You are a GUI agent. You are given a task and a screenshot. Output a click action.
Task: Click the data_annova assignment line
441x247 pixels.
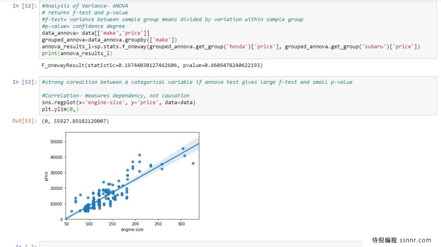[96, 33]
